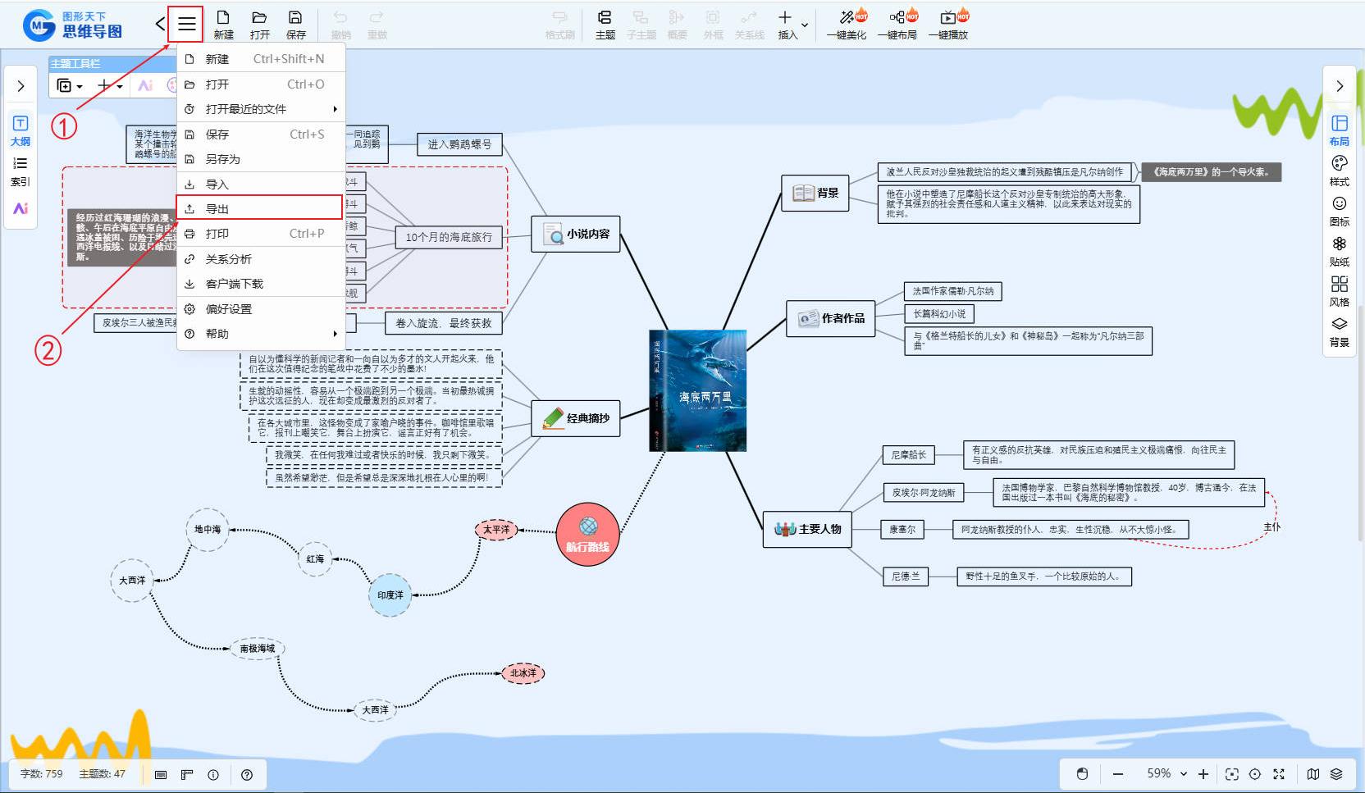
Task: Click the Topic button in toolbar
Action: point(605,24)
